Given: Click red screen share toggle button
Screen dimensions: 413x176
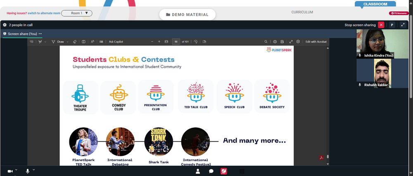Looking at the screenshot, I should [223, 171].
